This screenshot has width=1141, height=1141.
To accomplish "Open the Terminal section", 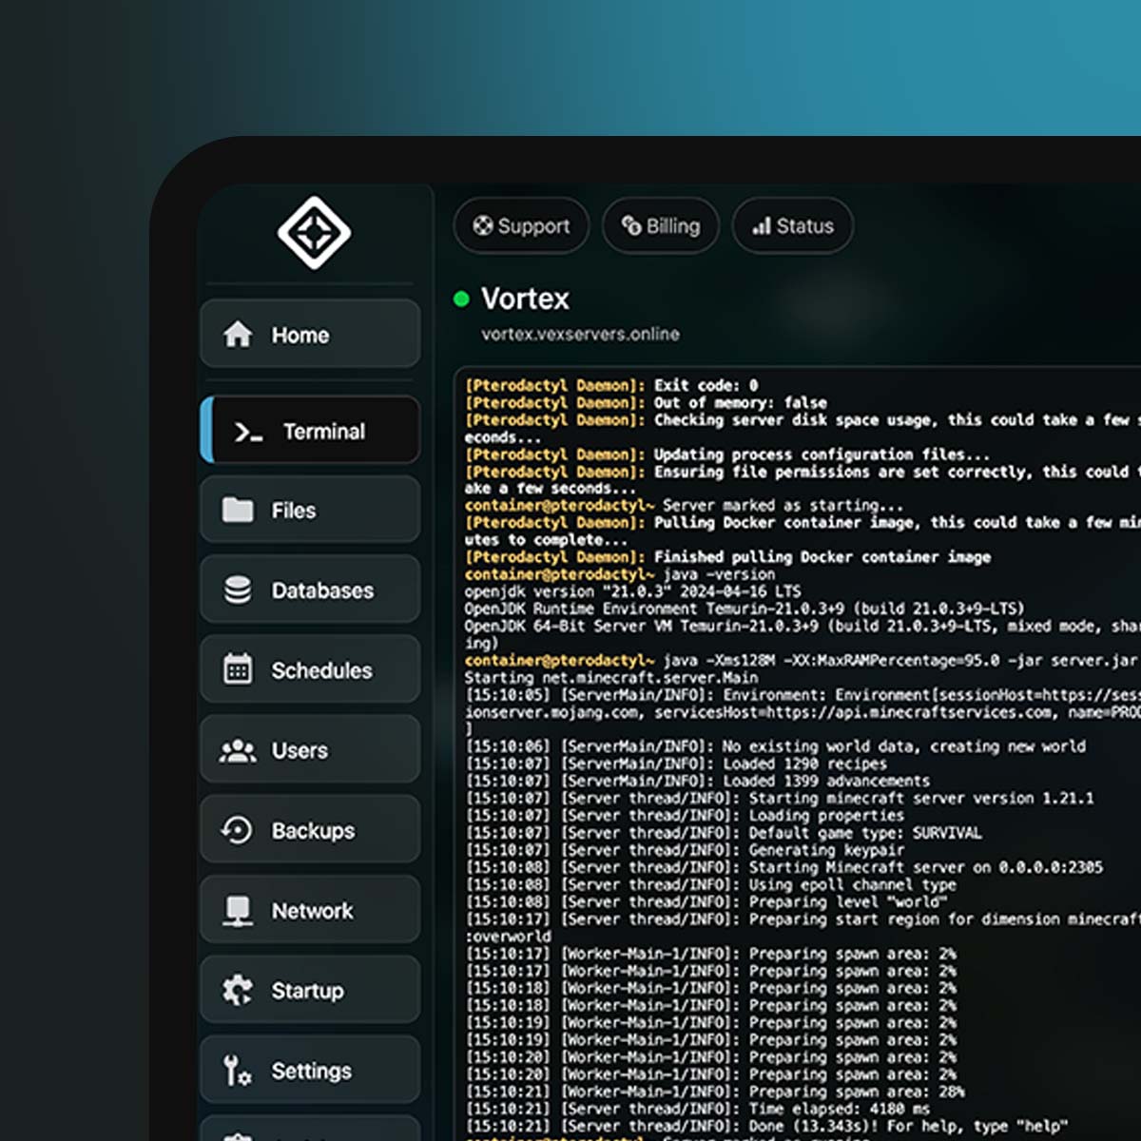I will tap(310, 431).
